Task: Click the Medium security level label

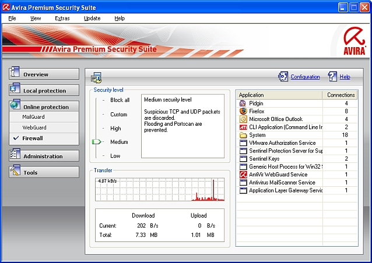Action: (119, 142)
